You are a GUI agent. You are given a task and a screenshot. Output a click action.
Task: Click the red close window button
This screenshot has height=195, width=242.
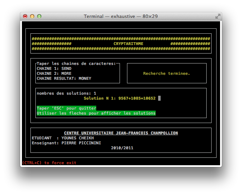point(25,16)
